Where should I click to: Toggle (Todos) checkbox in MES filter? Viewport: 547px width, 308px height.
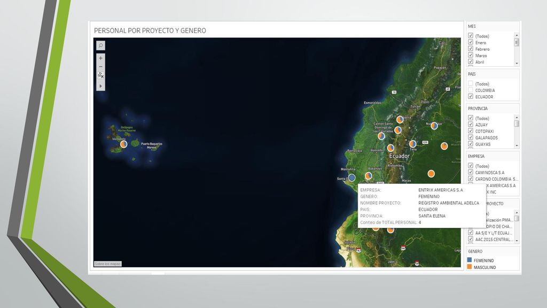pyautogui.click(x=471, y=36)
